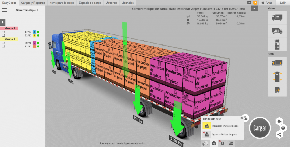
Task: Open the hamburger menu beside Semirremolque 1
Action: tap(5, 10)
